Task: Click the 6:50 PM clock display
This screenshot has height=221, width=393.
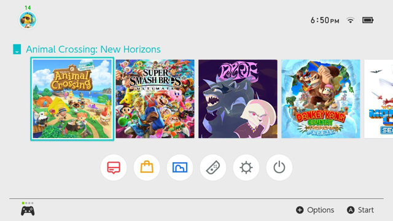Action: (x=325, y=20)
